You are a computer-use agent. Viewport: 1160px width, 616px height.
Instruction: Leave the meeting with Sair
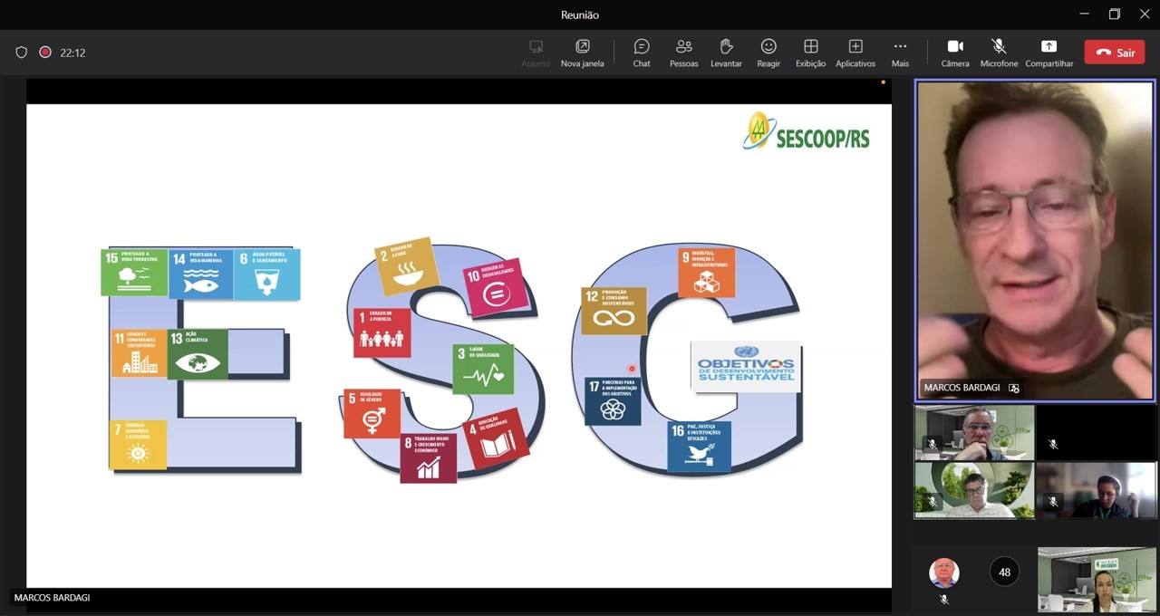(x=1114, y=53)
